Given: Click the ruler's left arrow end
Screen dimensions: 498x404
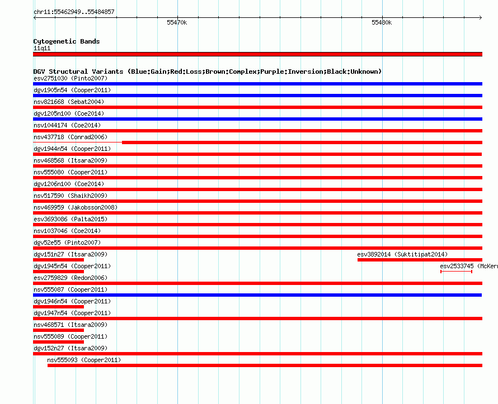Looking at the screenshot, I should [35, 17].
